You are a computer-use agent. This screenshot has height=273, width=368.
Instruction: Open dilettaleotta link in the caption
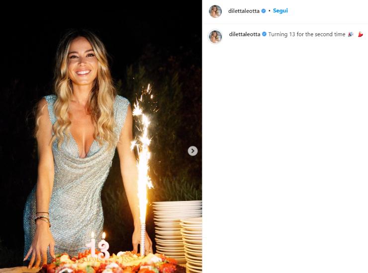tap(245, 34)
